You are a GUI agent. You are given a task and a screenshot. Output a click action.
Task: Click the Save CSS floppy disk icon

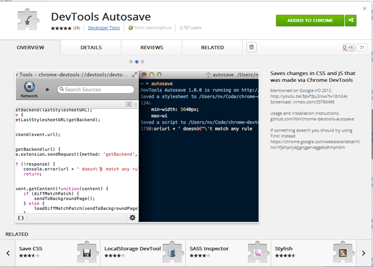[x=87, y=253]
